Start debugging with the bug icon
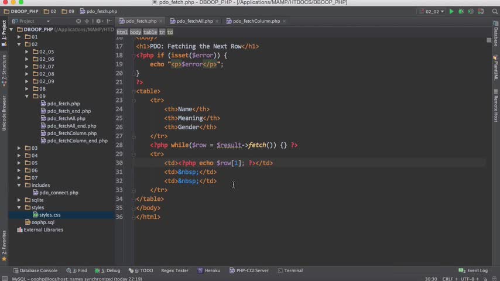This screenshot has height=281, width=500. pos(461,12)
